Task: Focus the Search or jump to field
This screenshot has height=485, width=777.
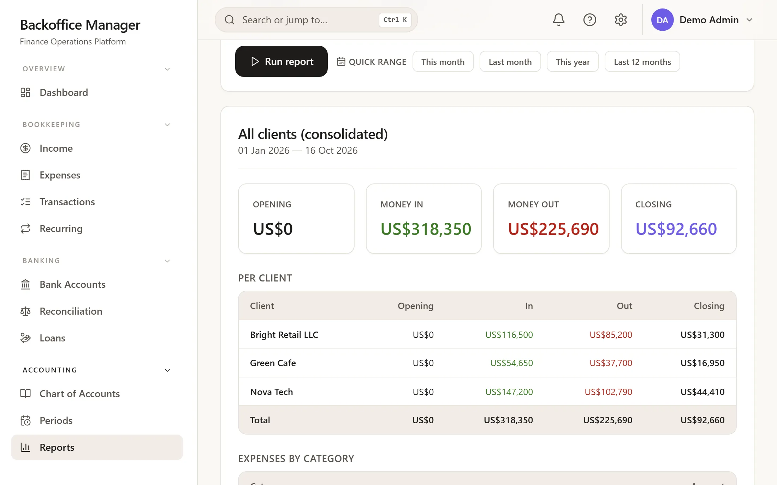Action: 316,20
